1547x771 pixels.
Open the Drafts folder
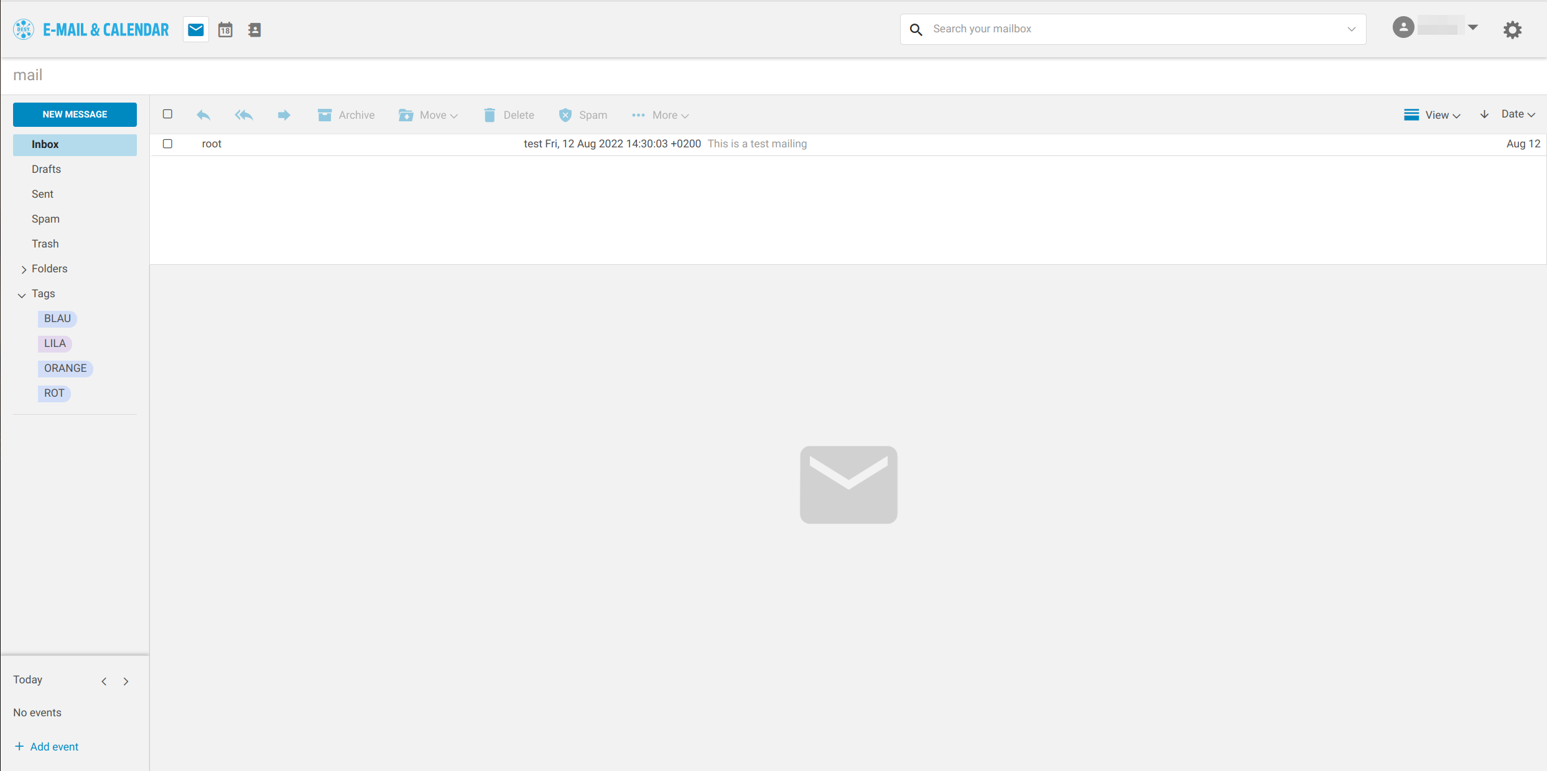[46, 169]
